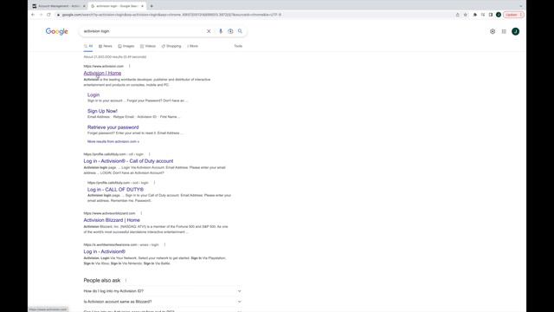Open the Activision Blizzard | Home result
554x312 pixels.
coord(112,220)
